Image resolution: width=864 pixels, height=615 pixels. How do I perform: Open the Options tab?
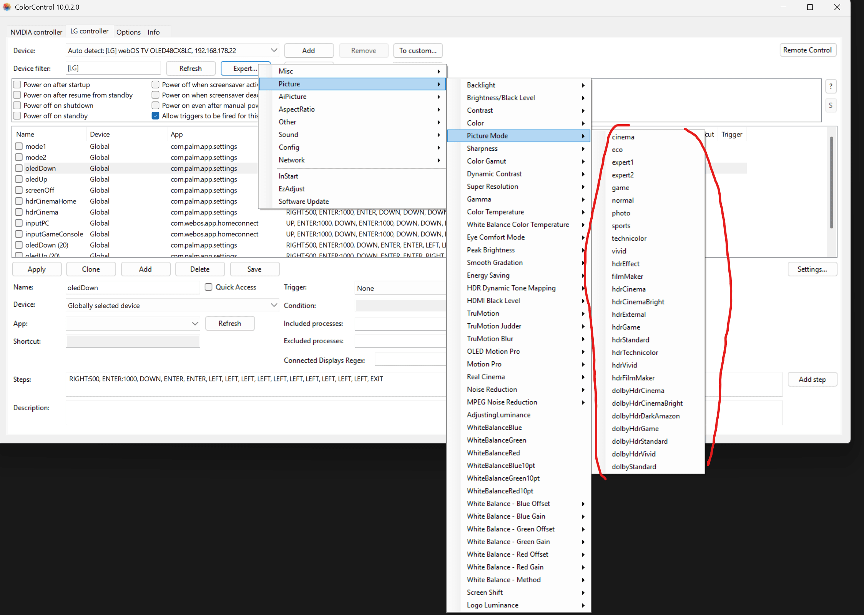(x=128, y=32)
